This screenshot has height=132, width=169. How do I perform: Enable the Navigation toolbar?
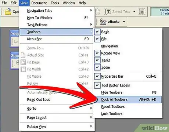[x=128, y=46]
